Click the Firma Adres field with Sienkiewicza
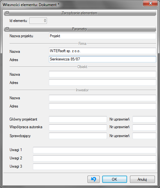Viewport: 160px width, 188px height. 103,59
